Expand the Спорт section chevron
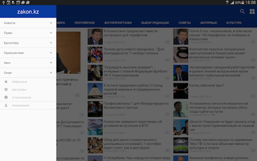The image size is (257, 161). [x=51, y=72]
